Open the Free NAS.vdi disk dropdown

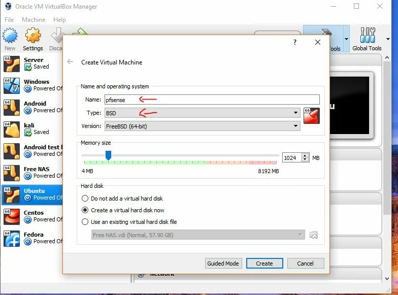[x=198, y=235]
